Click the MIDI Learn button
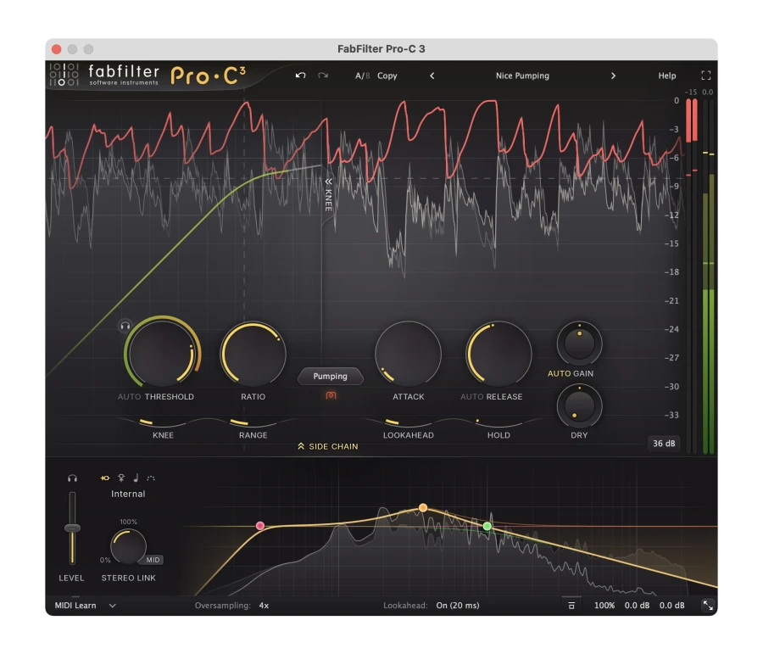 click(x=75, y=606)
